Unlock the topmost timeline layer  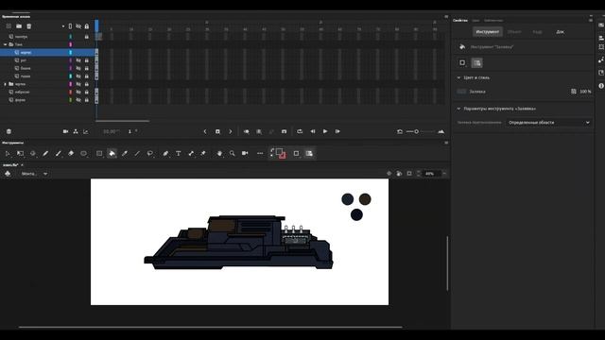(x=87, y=37)
